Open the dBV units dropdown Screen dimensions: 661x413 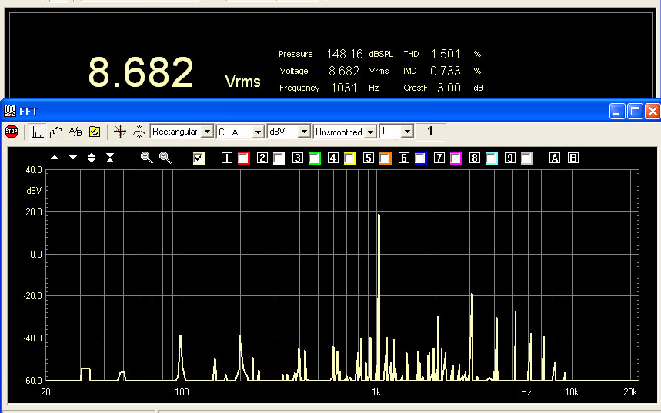tap(304, 132)
